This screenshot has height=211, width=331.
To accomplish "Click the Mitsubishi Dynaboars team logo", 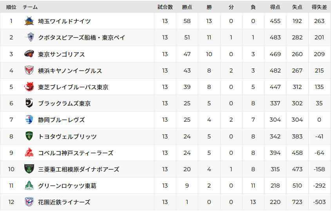I will (29, 169).
